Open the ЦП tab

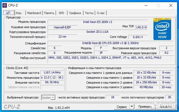click(x=9, y=13)
